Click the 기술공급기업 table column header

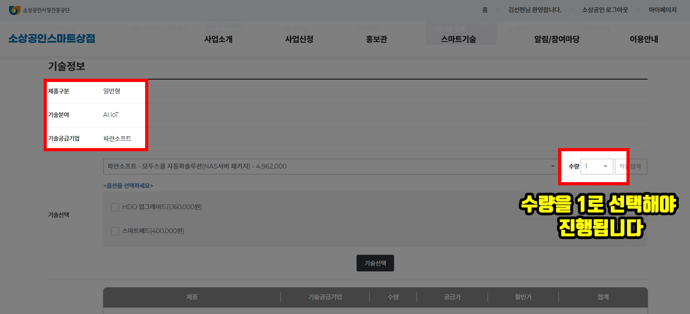[325, 297]
